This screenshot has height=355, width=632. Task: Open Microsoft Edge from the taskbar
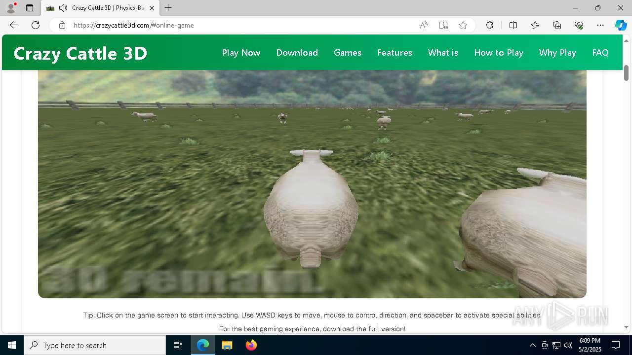[x=203, y=345]
